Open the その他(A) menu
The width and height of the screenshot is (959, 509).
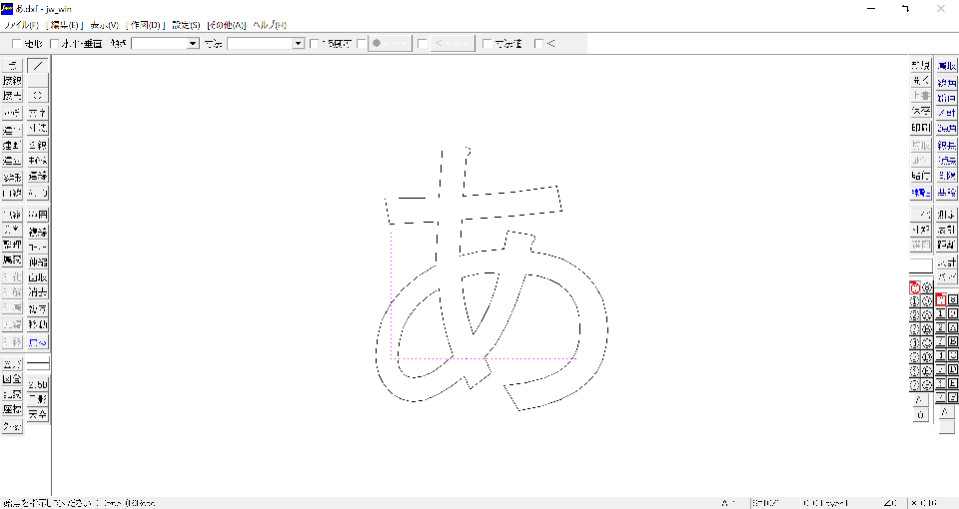pos(227,25)
